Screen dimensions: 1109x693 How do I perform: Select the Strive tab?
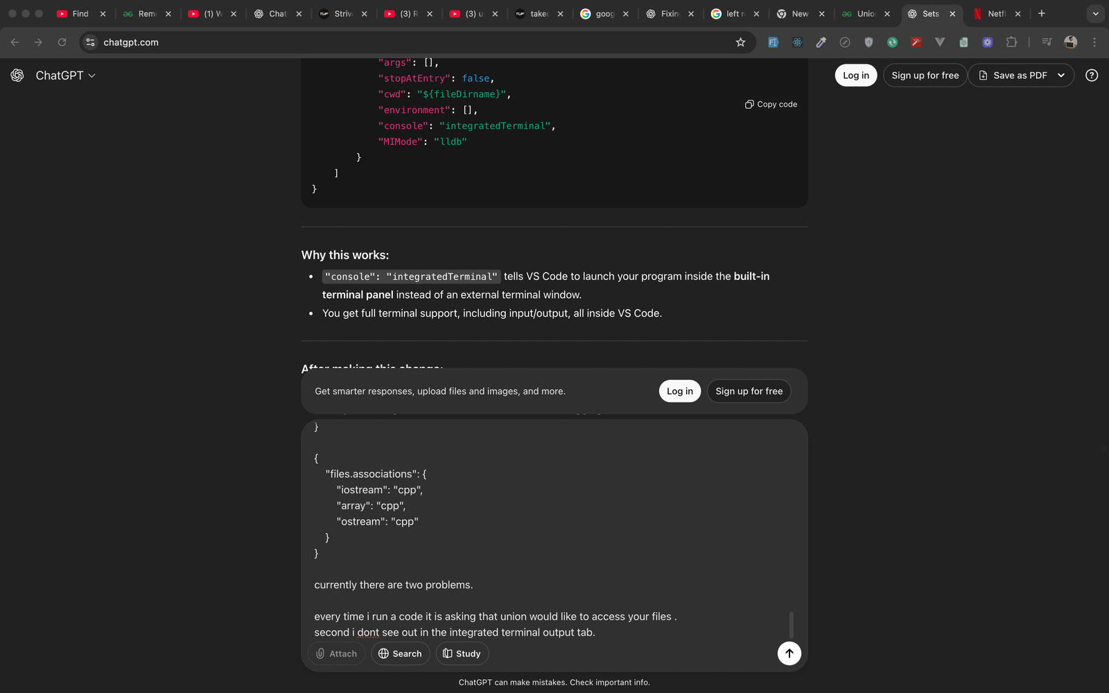click(343, 14)
